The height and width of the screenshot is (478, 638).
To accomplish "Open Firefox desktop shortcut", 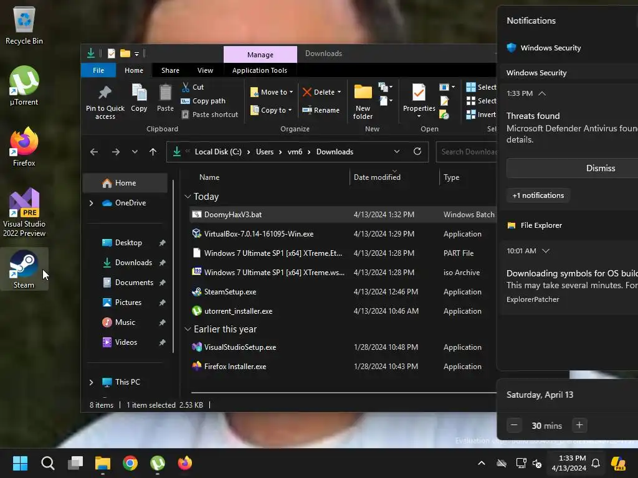I will [24, 147].
